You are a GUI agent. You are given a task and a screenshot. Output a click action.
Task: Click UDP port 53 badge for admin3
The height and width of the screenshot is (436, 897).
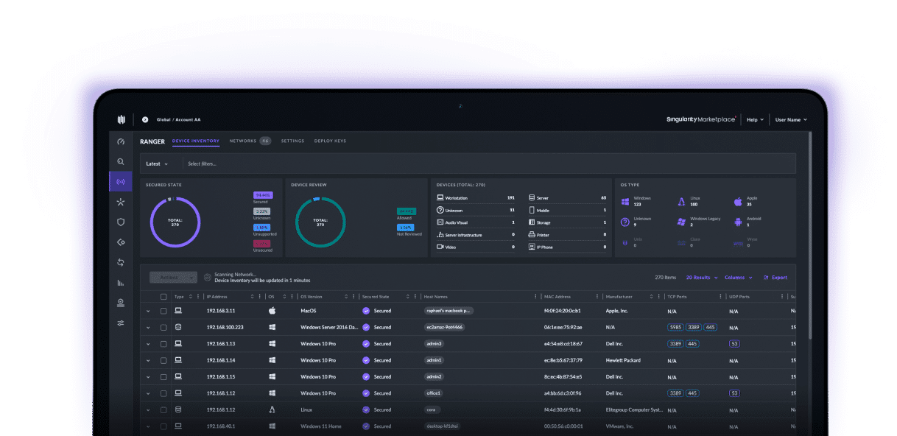coord(734,344)
